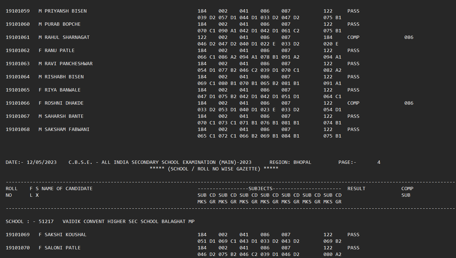Click the COMP column header
The height and width of the screenshot is (258, 456).
(x=407, y=189)
